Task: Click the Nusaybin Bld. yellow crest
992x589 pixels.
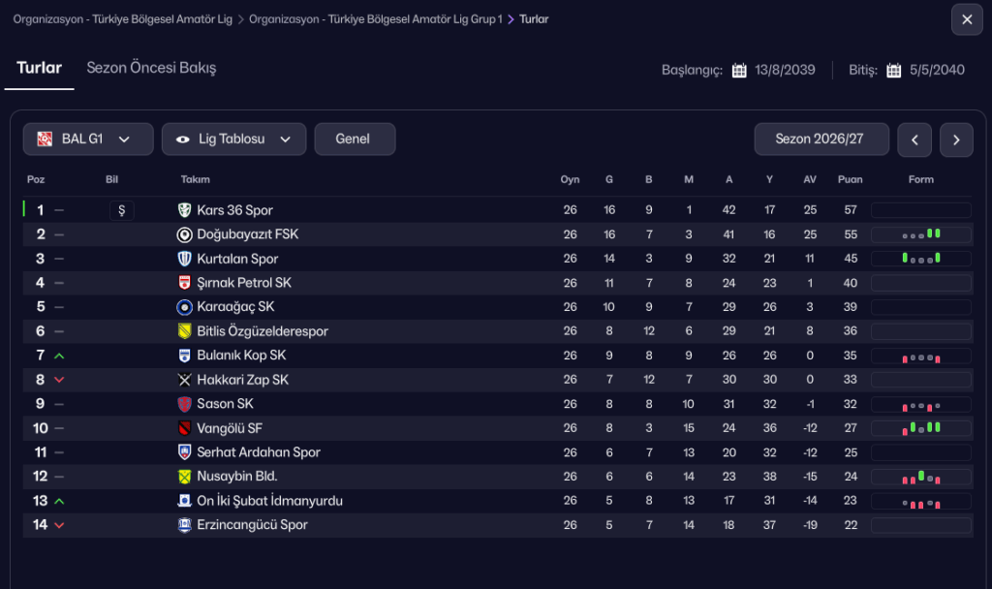Action: 184,477
